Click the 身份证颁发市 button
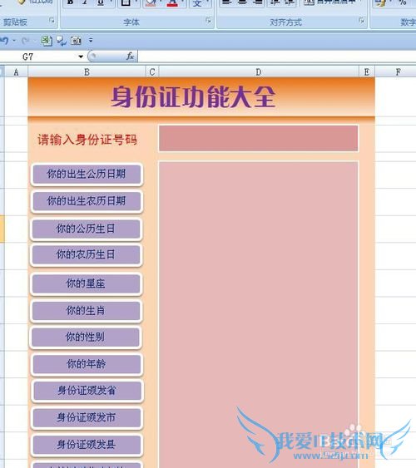This screenshot has width=416, height=468. (87, 417)
